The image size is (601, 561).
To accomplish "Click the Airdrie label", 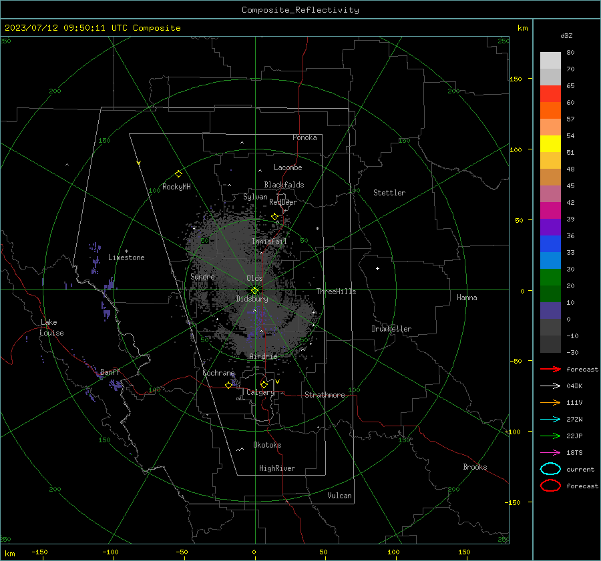I will pyautogui.click(x=263, y=356).
